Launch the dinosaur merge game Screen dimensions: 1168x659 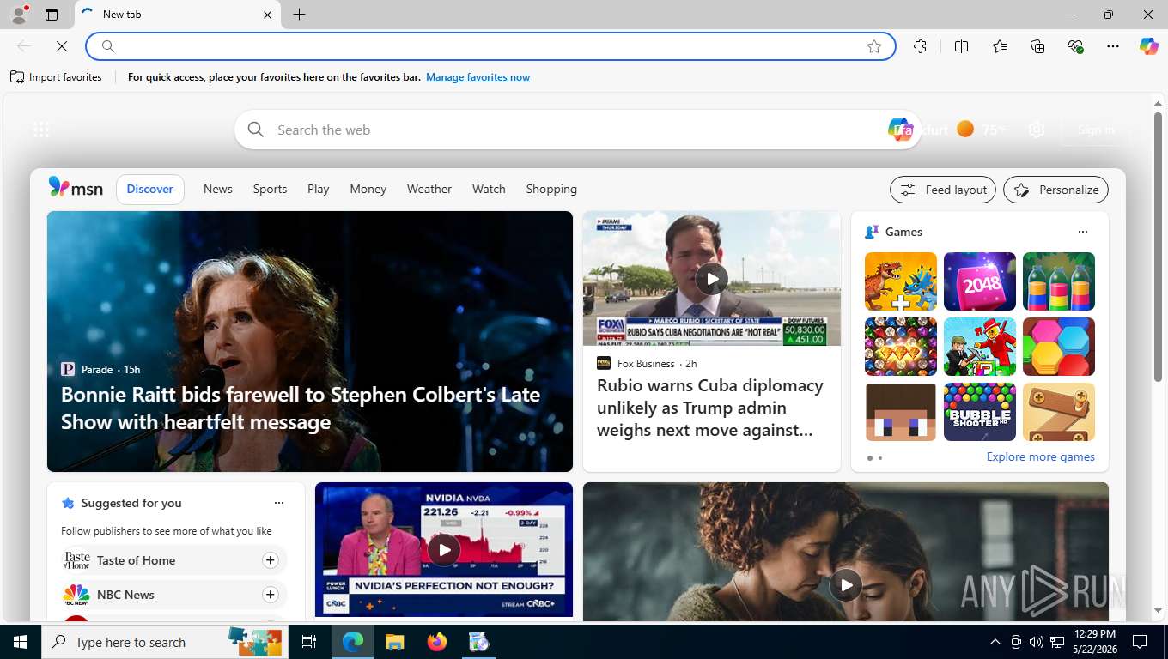pyautogui.click(x=901, y=281)
